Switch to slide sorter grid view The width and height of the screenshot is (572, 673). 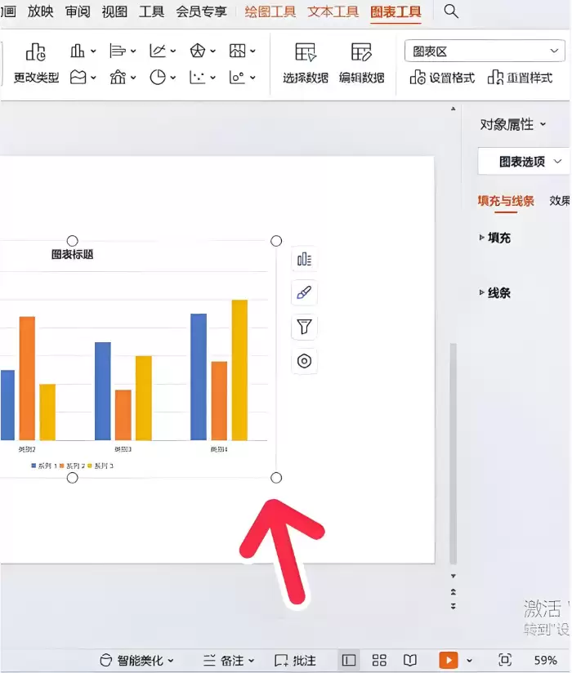pos(379,660)
